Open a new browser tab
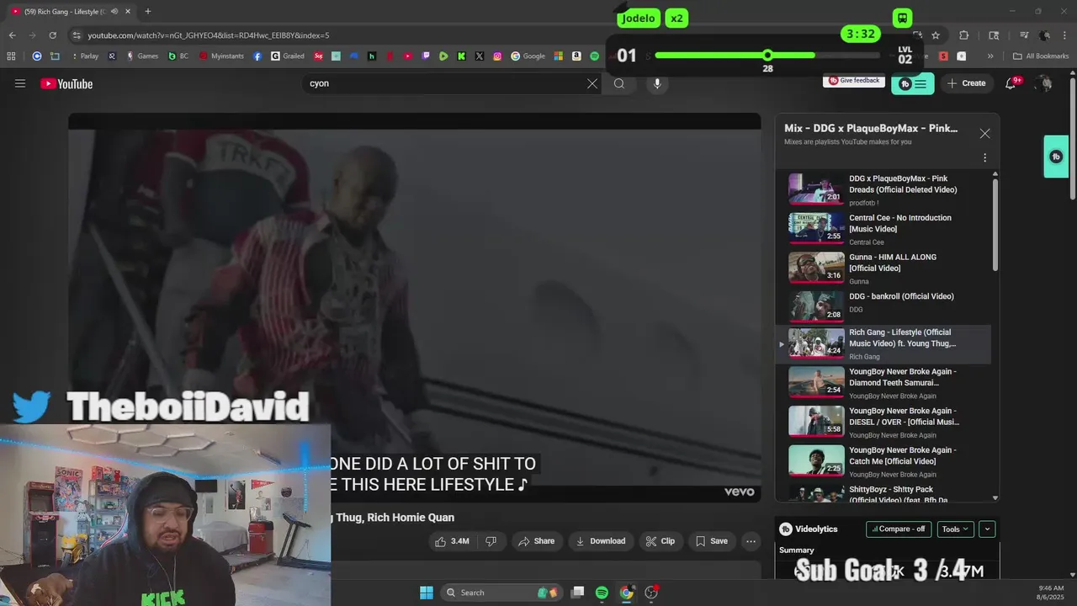Screen dimensions: 1077x606 click(x=147, y=12)
